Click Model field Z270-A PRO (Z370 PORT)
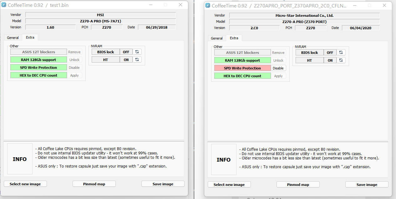The image size is (396, 199). click(304, 21)
